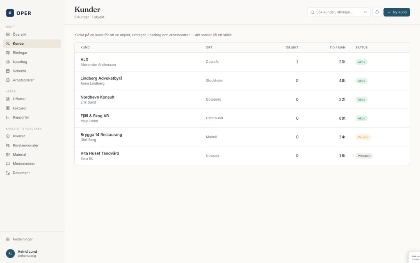Click the Schema calendar icon

pyautogui.click(x=8, y=71)
